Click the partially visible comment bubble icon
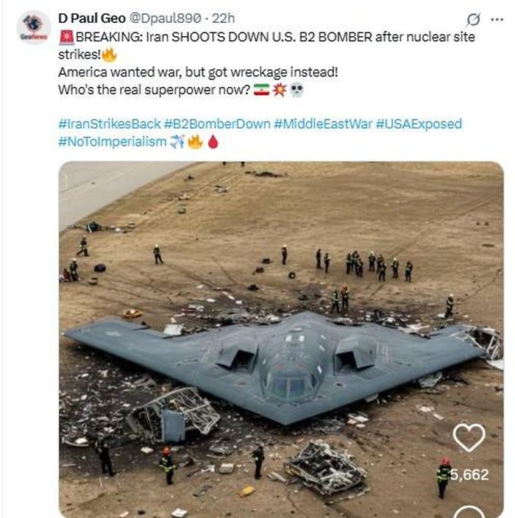Screen dimensions: 515x518 click(x=469, y=511)
